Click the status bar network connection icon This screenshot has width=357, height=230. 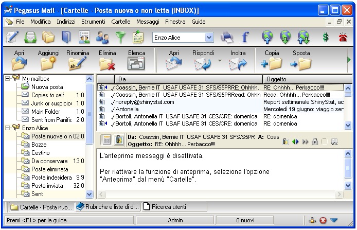312,220
